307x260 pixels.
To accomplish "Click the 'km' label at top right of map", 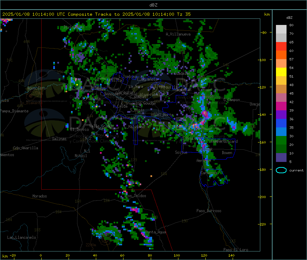I will pos(267,14).
